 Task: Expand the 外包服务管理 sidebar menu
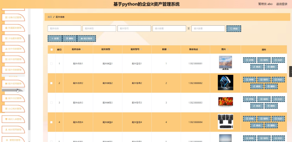coord(13,38)
